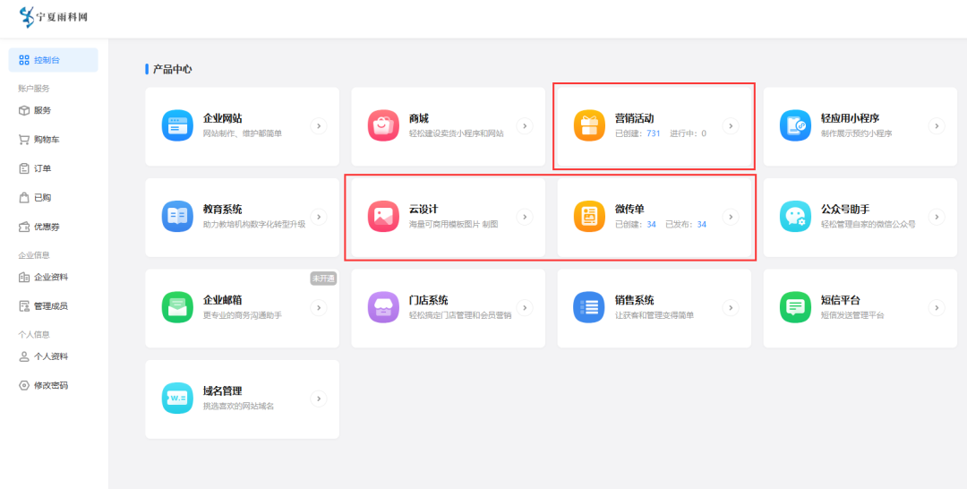Open the 域名管理 domain icon
Screen dimensions: 967x489
(177, 399)
